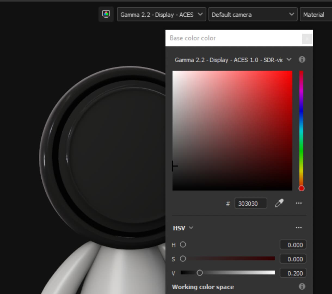Pick a color with the eyedropper
Image resolution: width=332 pixels, height=294 pixels.
(279, 203)
